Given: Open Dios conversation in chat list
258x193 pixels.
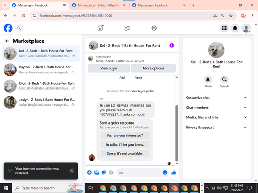Looking at the screenshot, I should [41, 86].
